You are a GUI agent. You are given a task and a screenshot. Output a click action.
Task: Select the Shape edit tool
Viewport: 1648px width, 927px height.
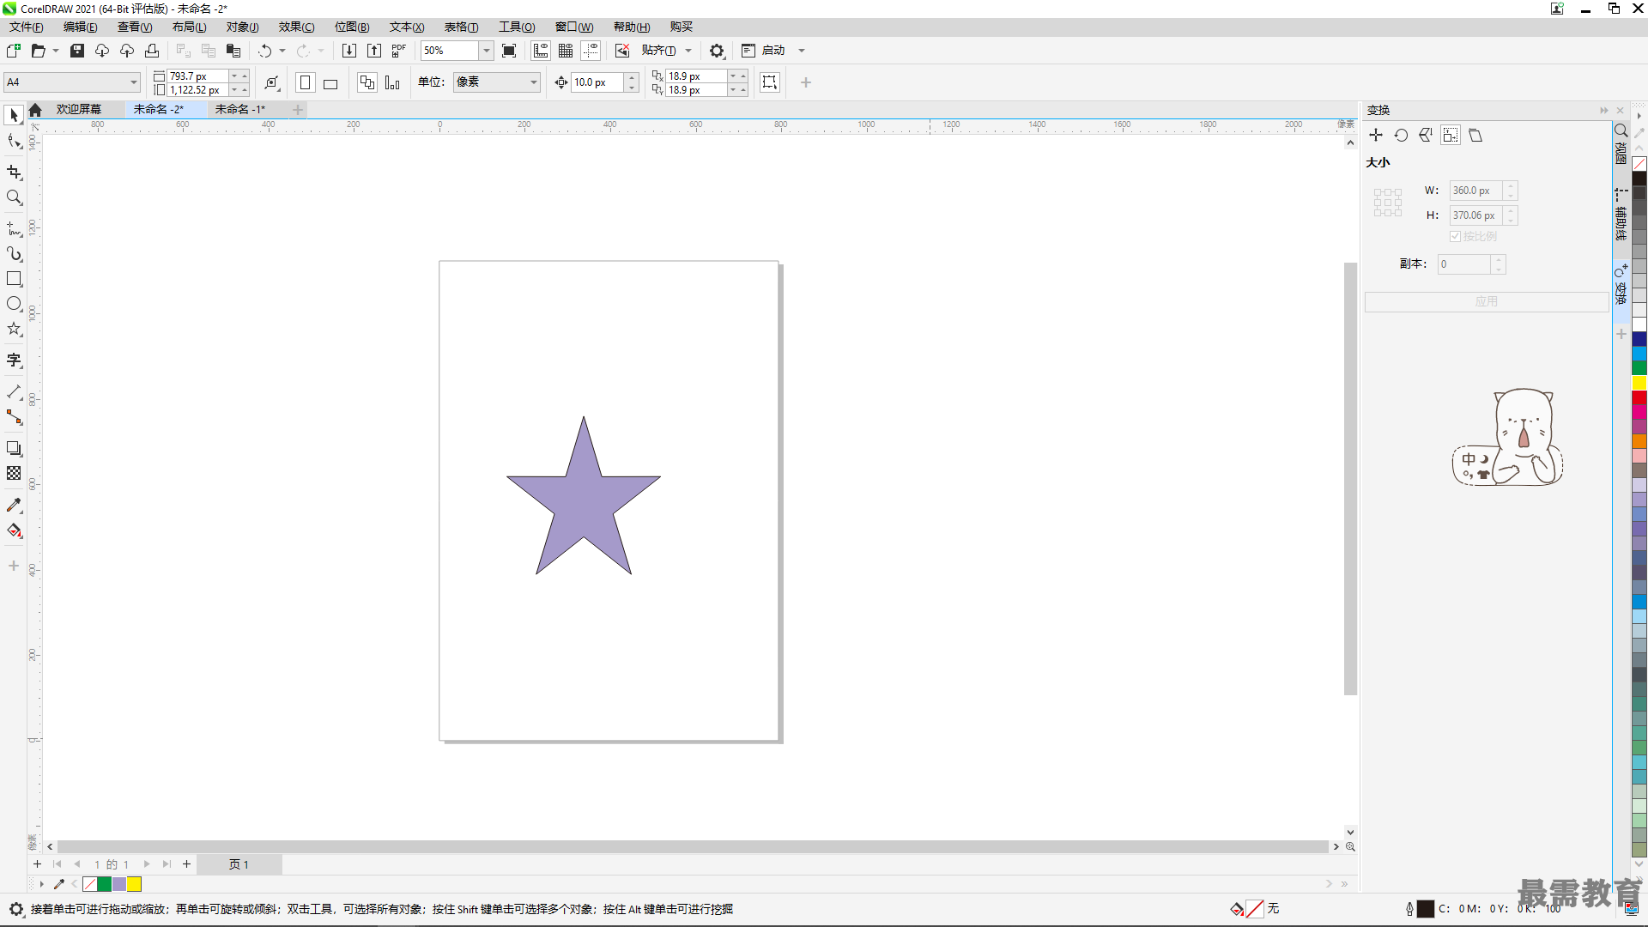14,142
